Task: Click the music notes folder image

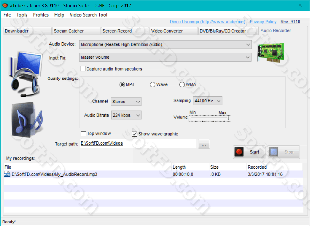Action: (x=27, y=120)
